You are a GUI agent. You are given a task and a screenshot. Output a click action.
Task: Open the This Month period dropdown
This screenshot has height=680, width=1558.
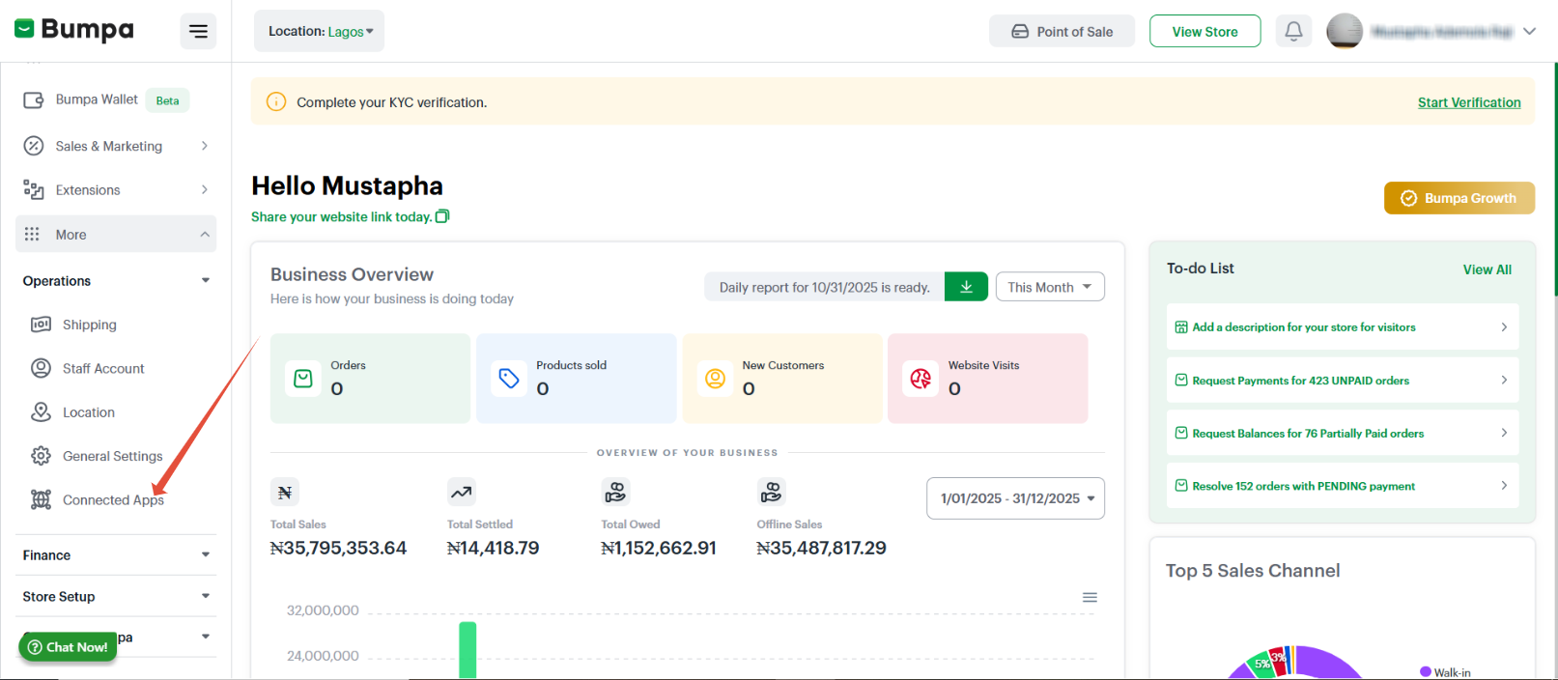(1050, 287)
